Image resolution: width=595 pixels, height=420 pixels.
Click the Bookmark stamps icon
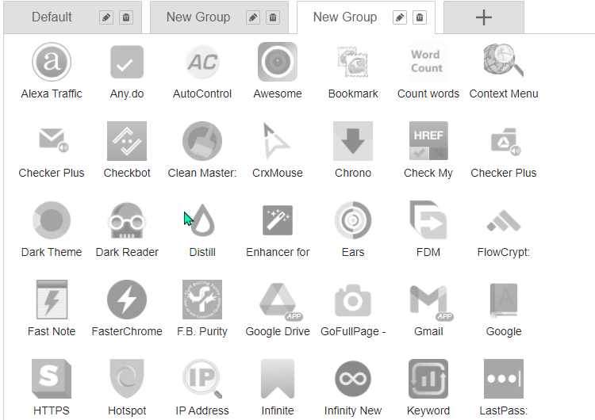(353, 62)
